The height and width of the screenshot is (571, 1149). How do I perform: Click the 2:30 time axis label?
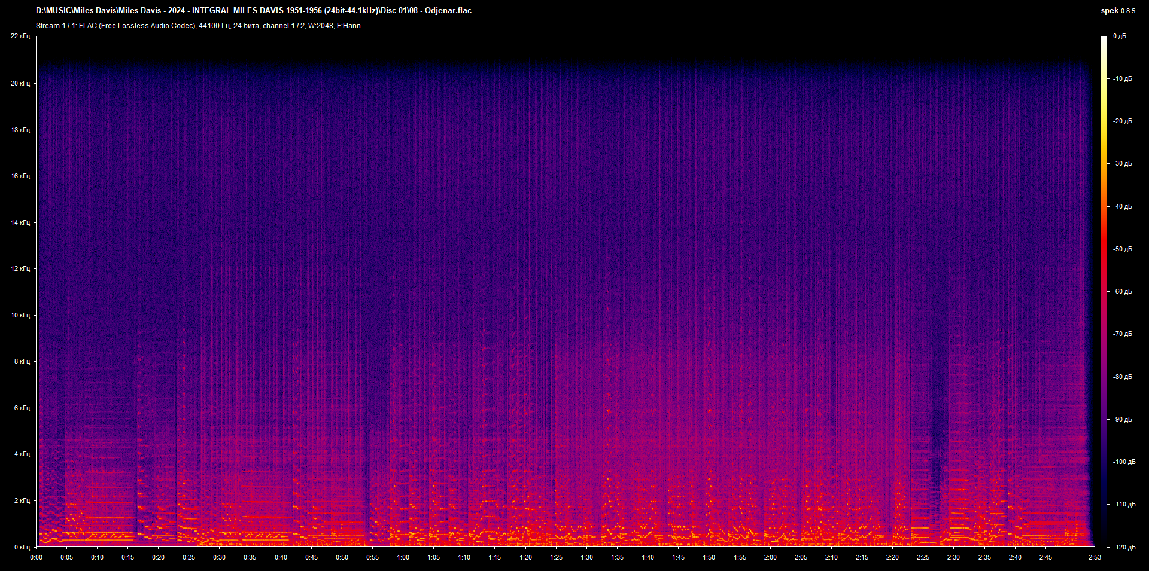point(954,557)
